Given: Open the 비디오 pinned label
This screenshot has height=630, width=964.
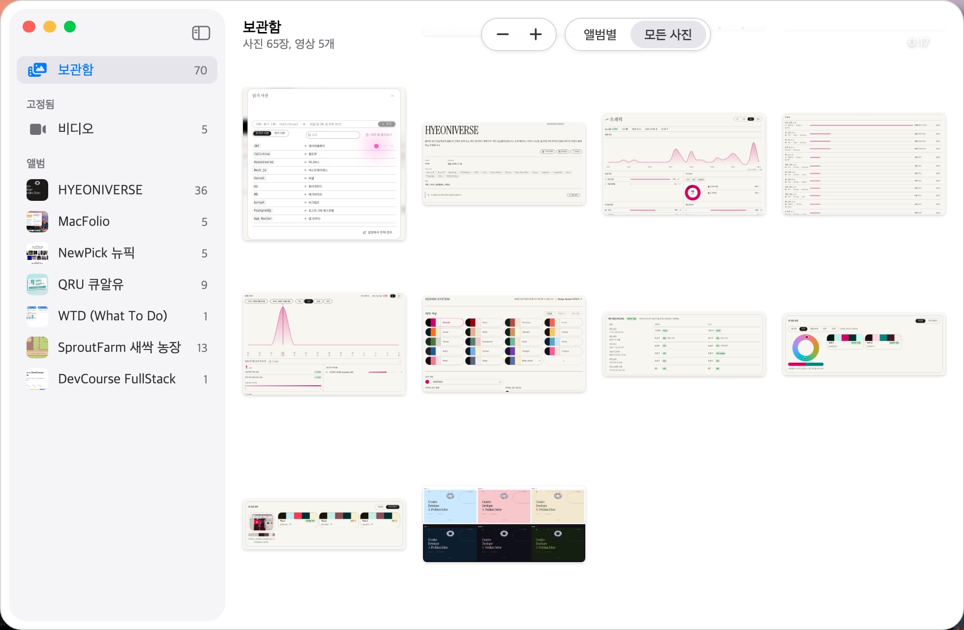Looking at the screenshot, I should (x=76, y=129).
